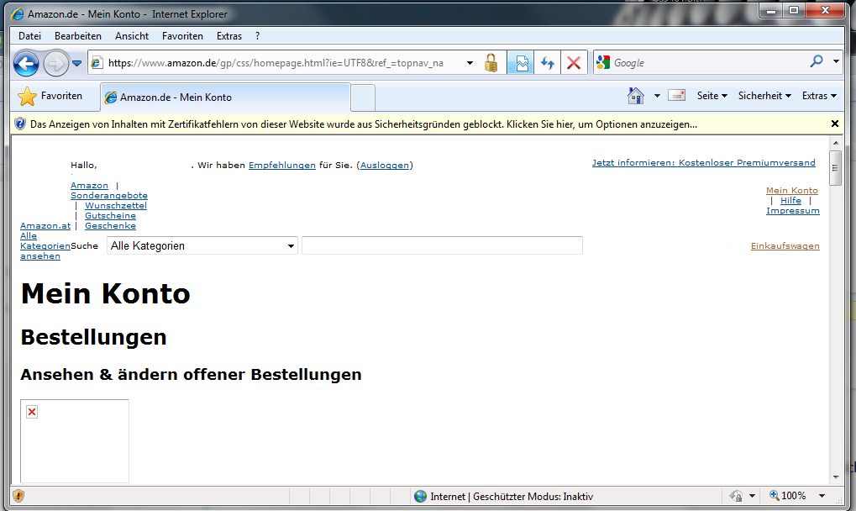This screenshot has height=511, width=856.
Task: Click the Ausloggen link
Action: [385, 165]
